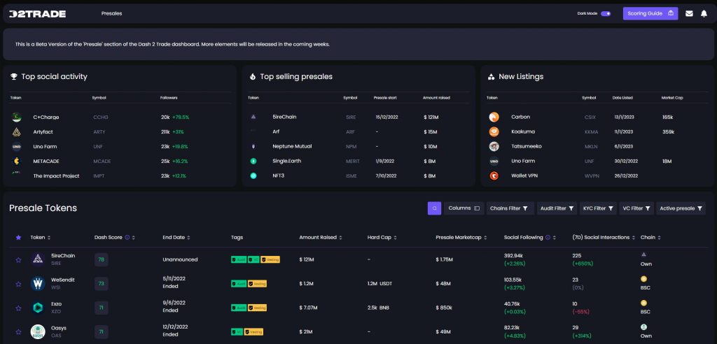717x344 pixels.
Task: Click the D2TRADE logo
Action: click(38, 14)
